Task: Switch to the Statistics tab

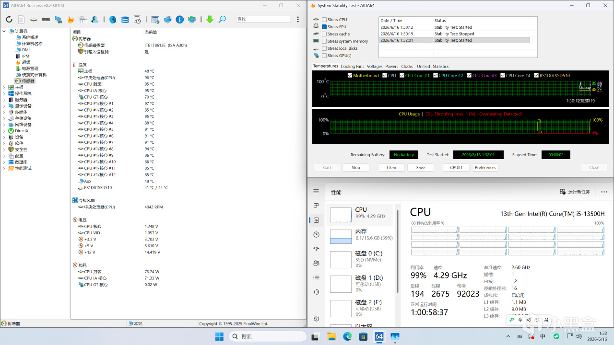Action: (440, 67)
